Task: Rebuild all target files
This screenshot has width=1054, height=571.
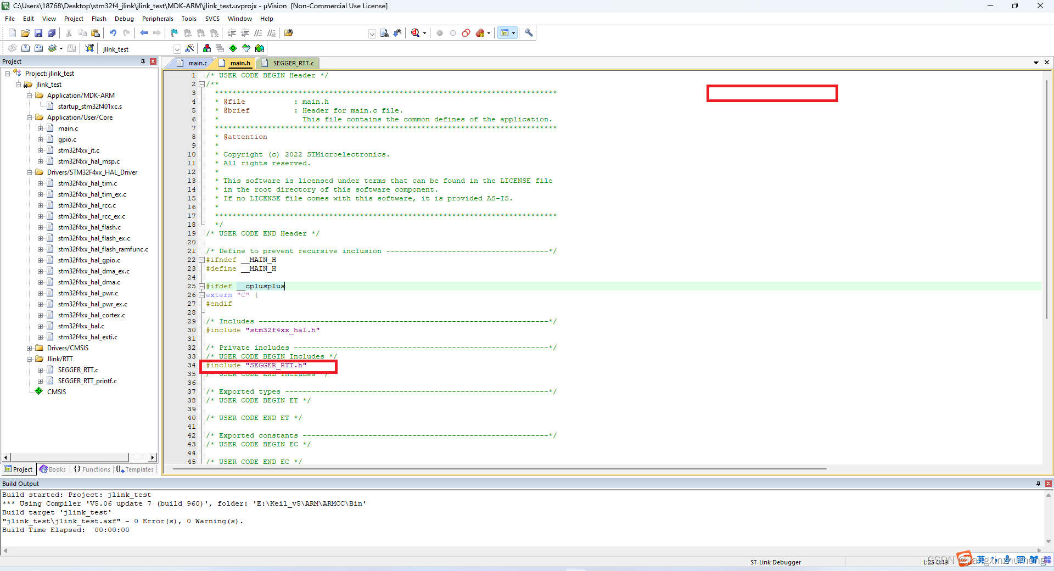Action: pos(38,48)
